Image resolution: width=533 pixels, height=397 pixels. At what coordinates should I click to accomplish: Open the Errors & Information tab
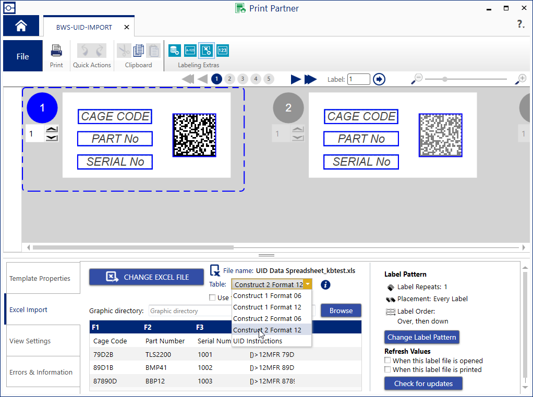point(41,372)
